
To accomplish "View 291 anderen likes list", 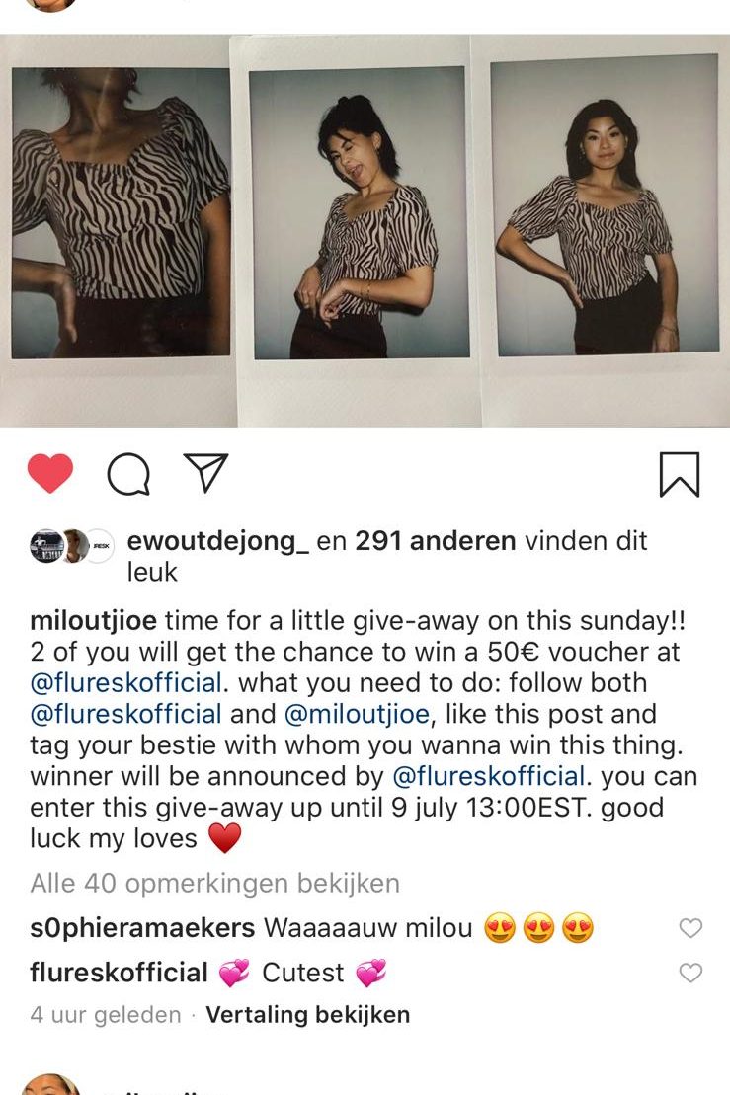I will (436, 541).
